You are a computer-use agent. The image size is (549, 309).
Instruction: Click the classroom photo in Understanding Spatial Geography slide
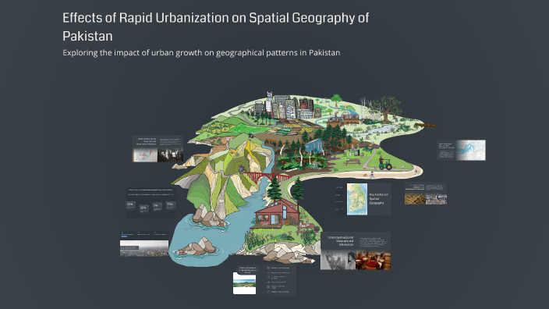(374, 260)
